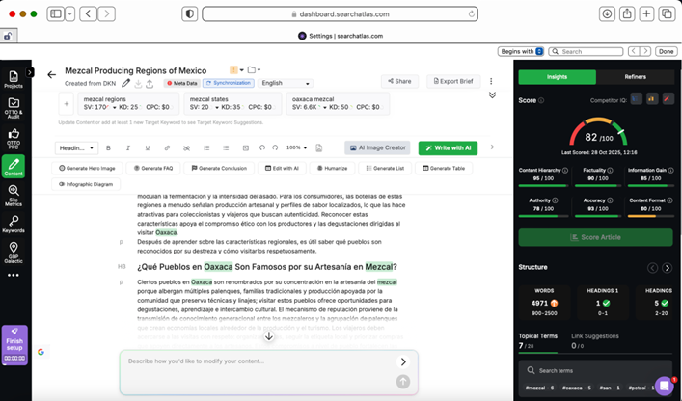Click the bulleted list icon in the toolbar
Image resolution: width=682 pixels, height=401 pixels.
226,148
